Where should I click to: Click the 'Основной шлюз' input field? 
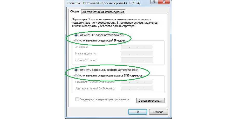tap(137, 60)
